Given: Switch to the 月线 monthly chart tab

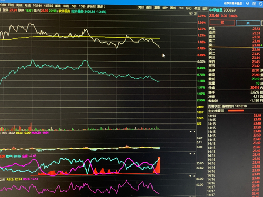Looking at the screenshot, I should pyautogui.click(x=27, y=5).
